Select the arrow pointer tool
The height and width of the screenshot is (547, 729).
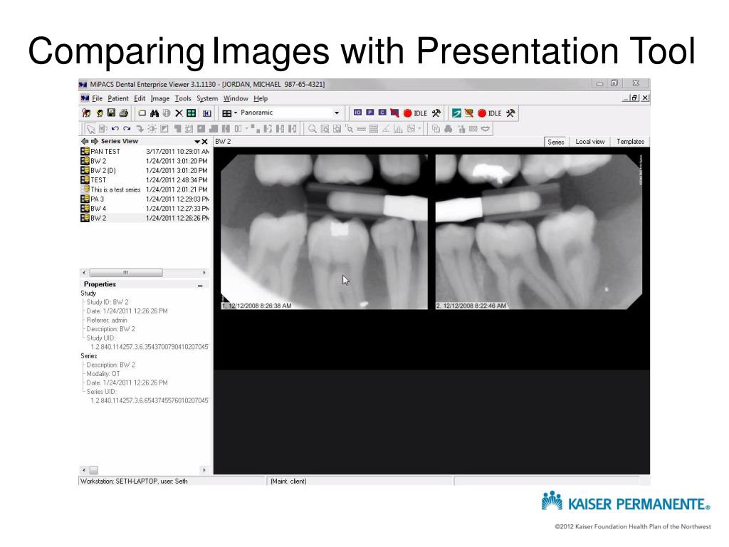pyautogui.click(x=91, y=129)
